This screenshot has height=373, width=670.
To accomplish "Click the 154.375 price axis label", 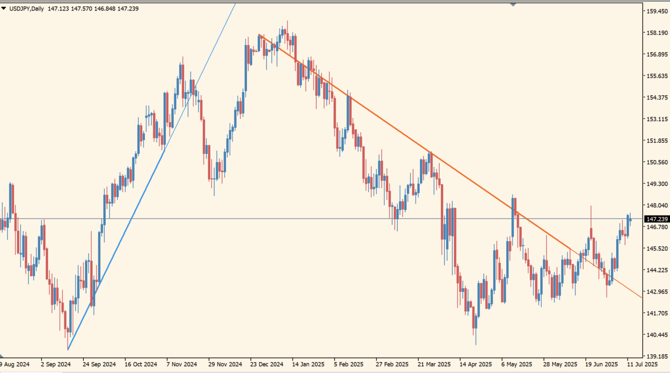I will [657, 97].
